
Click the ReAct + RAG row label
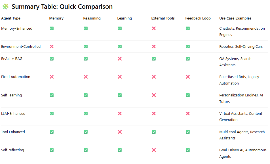click(12, 59)
